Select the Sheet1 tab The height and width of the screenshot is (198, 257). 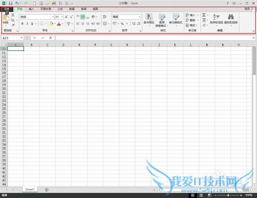click(30, 189)
